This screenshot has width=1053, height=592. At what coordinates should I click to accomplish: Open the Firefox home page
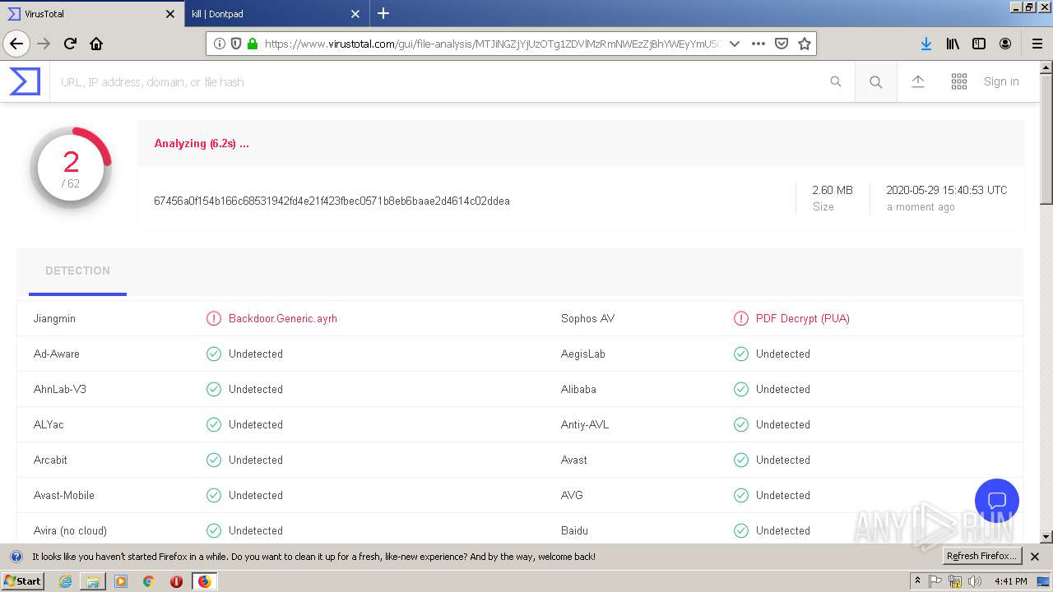[96, 44]
